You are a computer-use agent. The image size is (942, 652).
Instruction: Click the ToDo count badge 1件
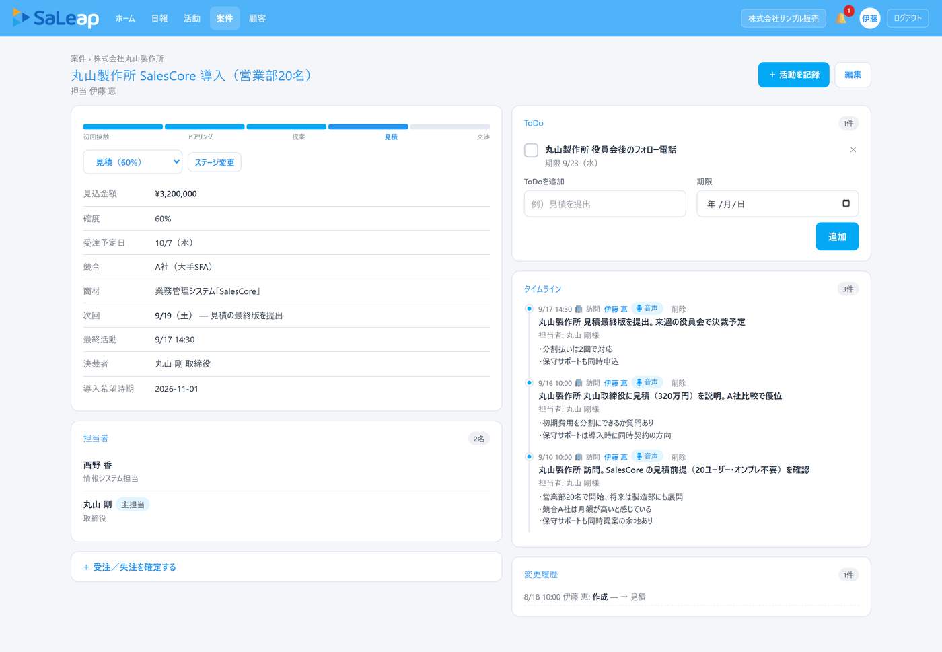848,123
